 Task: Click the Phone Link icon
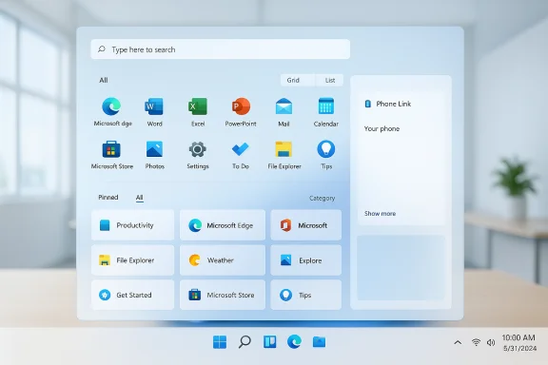coord(367,104)
